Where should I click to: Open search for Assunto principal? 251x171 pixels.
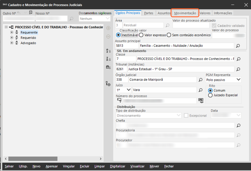(238, 46)
